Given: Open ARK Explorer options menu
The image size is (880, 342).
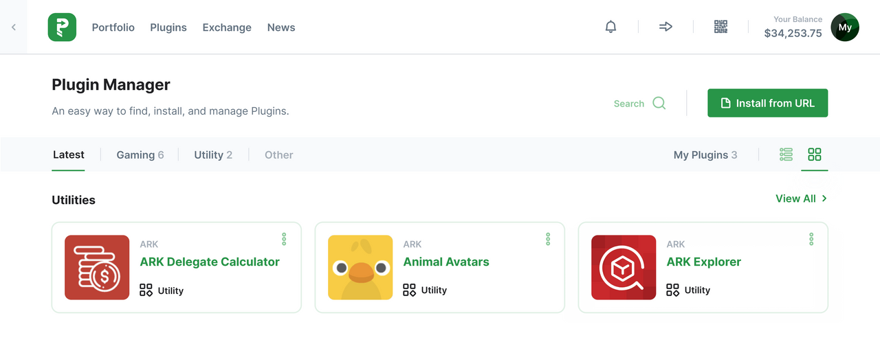Looking at the screenshot, I should tap(811, 239).
